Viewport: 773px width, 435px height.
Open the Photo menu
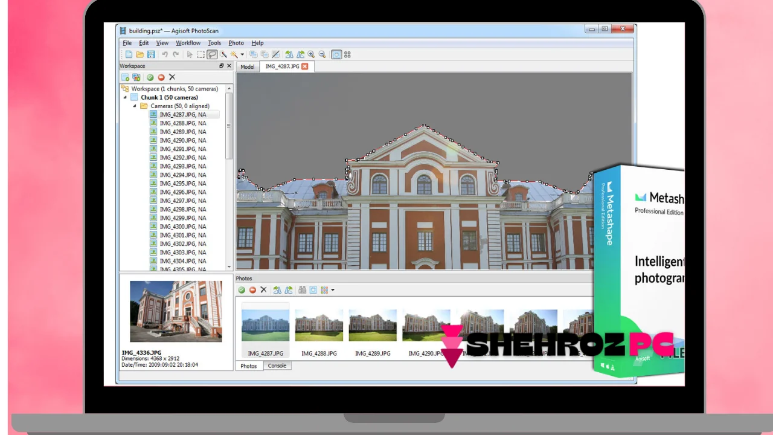[x=236, y=43]
